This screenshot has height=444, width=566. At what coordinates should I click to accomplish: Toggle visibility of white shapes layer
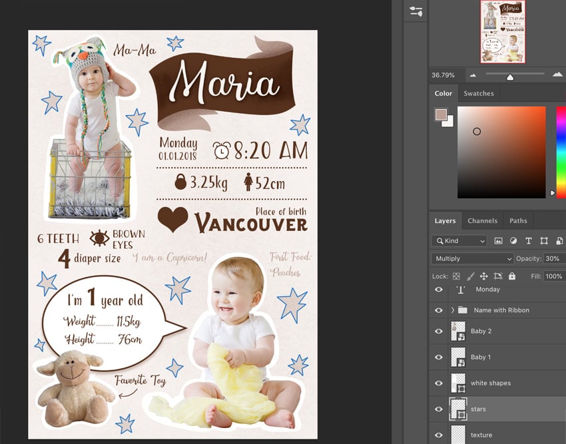click(x=438, y=383)
